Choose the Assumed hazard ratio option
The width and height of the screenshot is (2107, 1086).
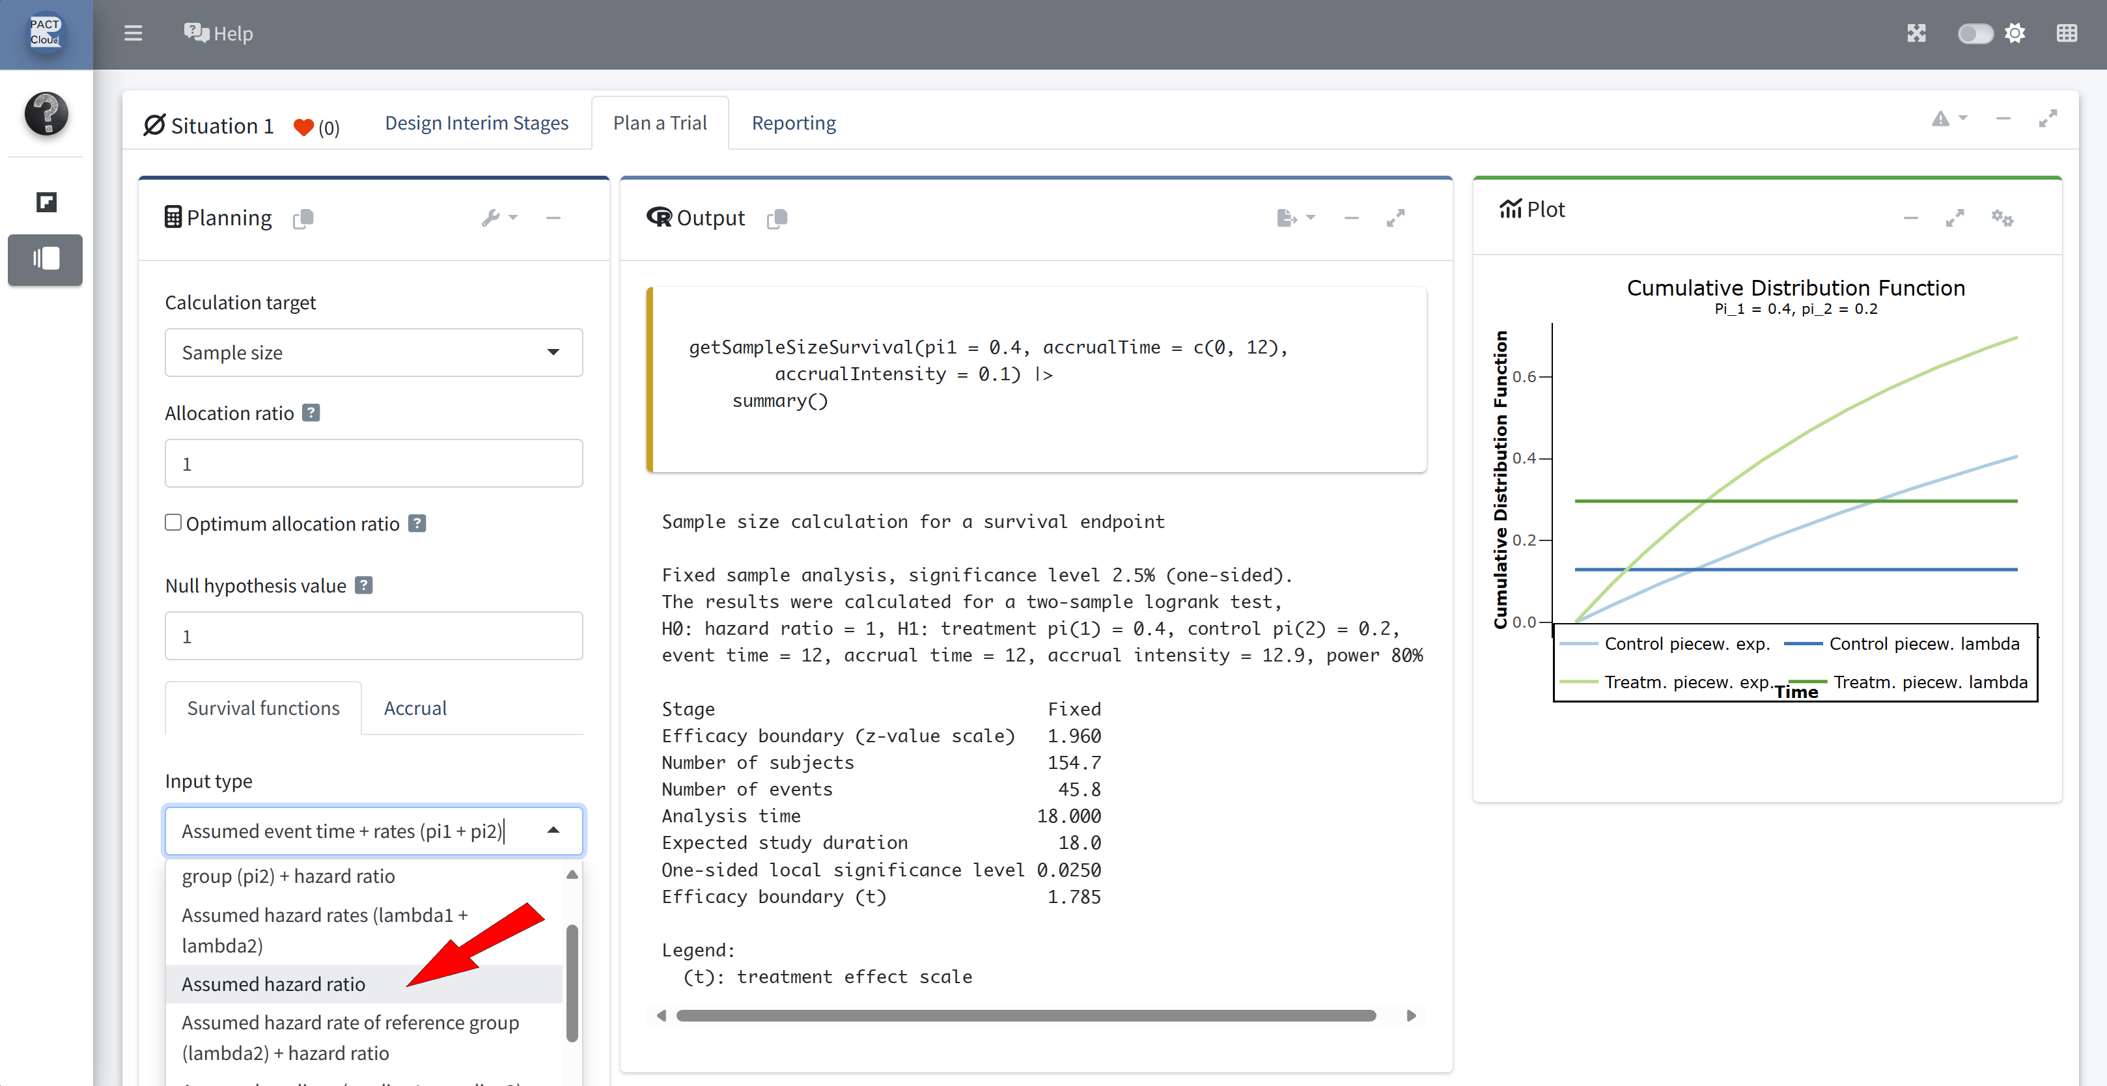[274, 984]
